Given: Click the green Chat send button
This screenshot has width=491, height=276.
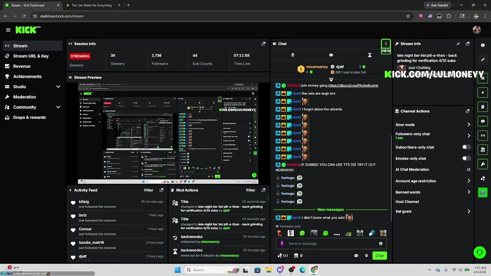Looking at the screenshot, I should tap(379, 256).
